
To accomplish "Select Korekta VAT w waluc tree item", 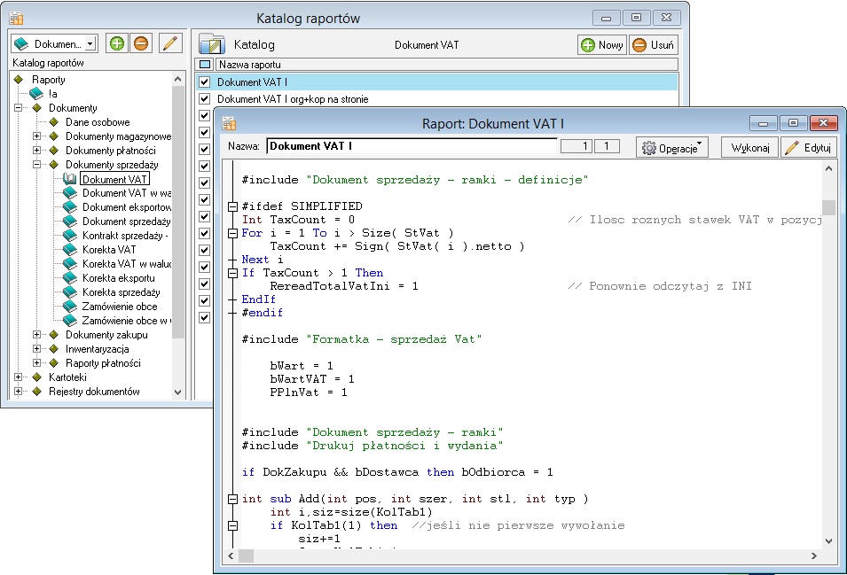I will pyautogui.click(x=127, y=264).
